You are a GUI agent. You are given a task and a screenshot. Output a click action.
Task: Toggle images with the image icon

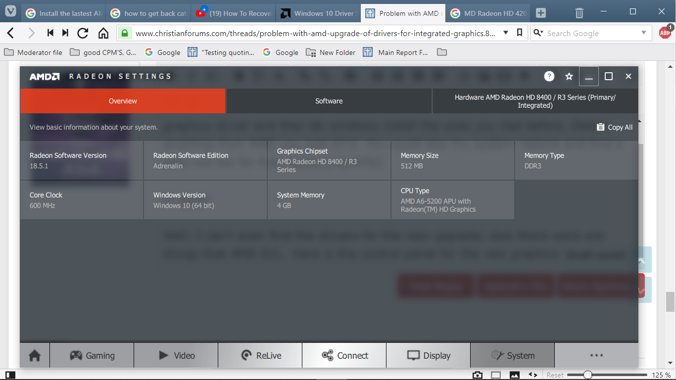click(x=515, y=375)
